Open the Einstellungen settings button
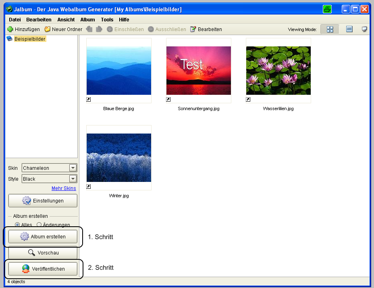 click(x=43, y=200)
